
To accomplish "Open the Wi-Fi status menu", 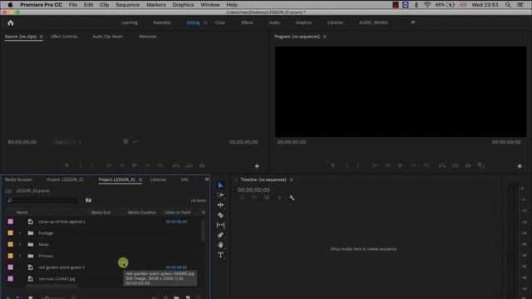I will pyautogui.click(x=427, y=5).
